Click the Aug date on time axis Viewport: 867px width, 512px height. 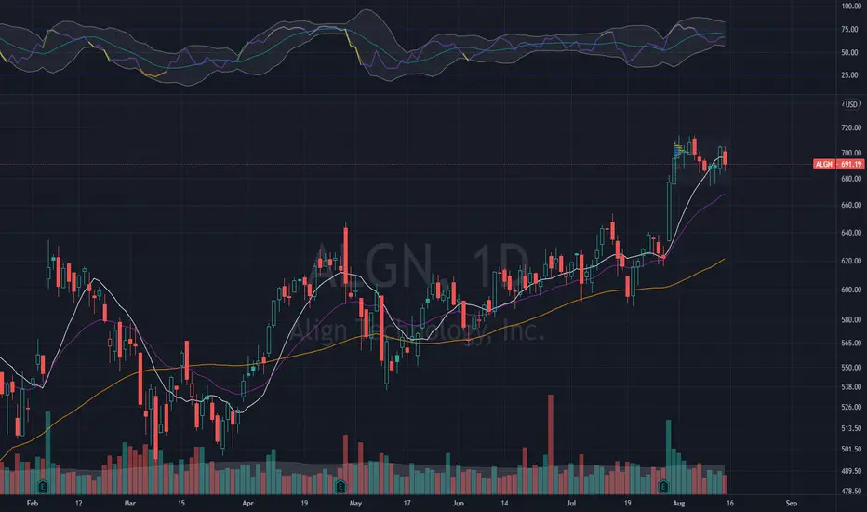click(x=678, y=504)
